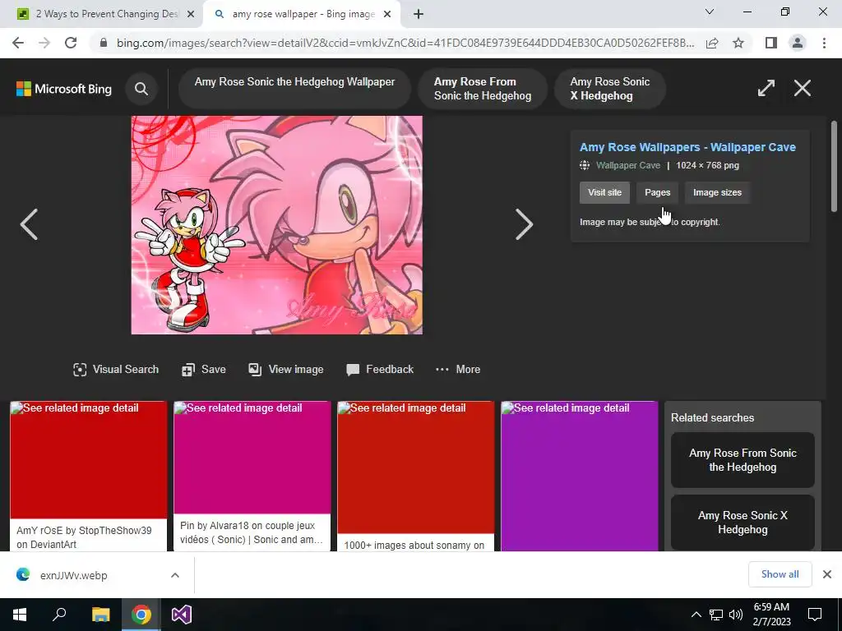Open the Image sizes button
The height and width of the screenshot is (631, 842).
pyautogui.click(x=717, y=192)
